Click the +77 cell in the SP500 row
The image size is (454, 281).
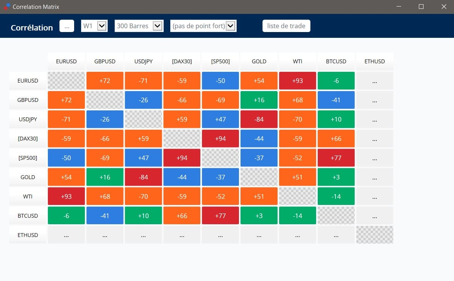336,158
